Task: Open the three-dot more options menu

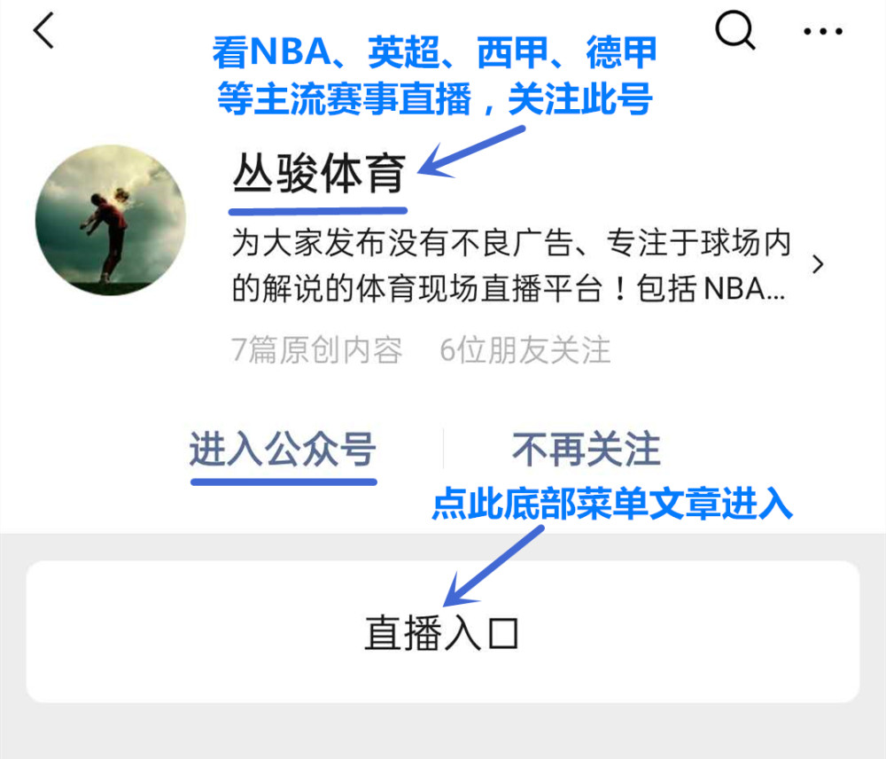Action: click(x=823, y=31)
